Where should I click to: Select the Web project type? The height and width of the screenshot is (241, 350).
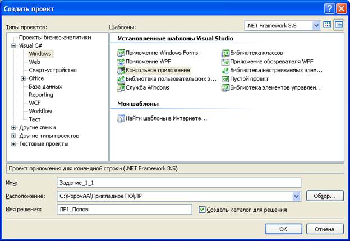coord(34,62)
